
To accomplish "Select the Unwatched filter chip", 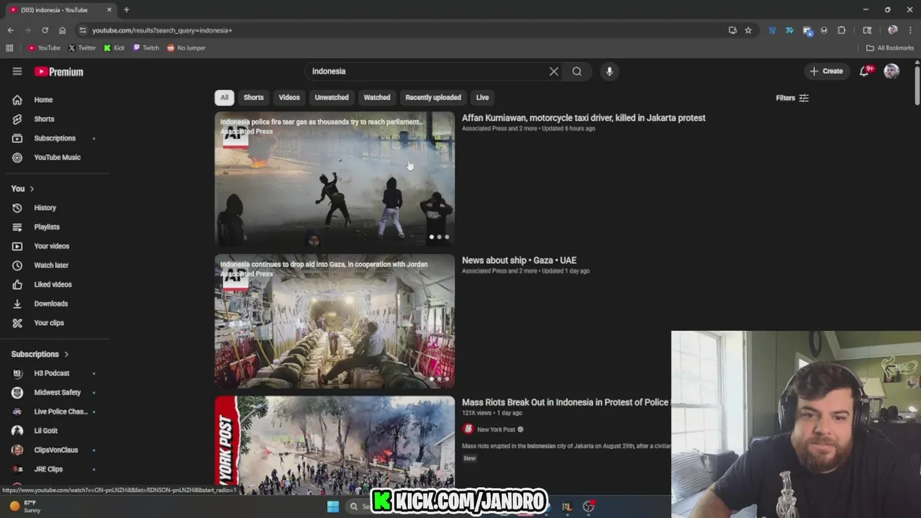I will (x=332, y=98).
